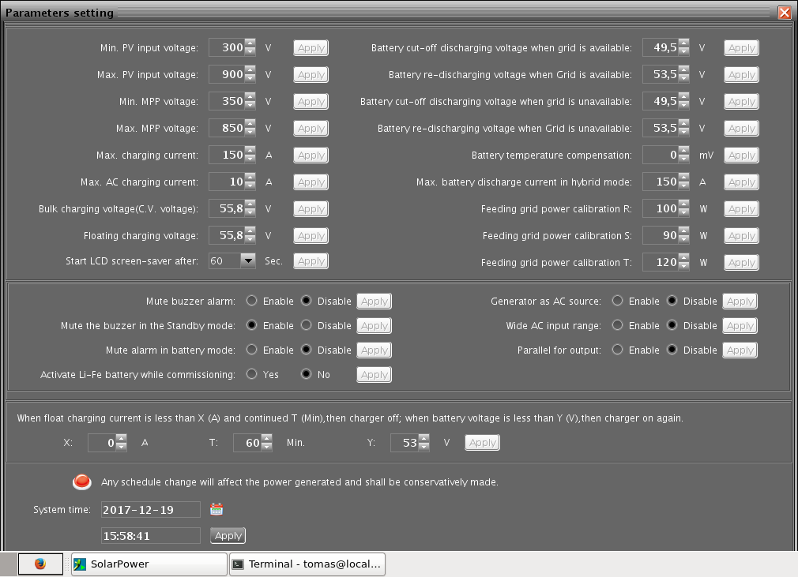Click the Bulk charging voltage value field

pos(227,208)
